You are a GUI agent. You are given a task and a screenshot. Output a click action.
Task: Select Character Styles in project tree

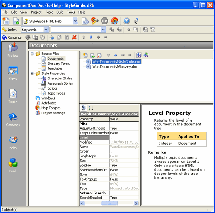point(60,78)
